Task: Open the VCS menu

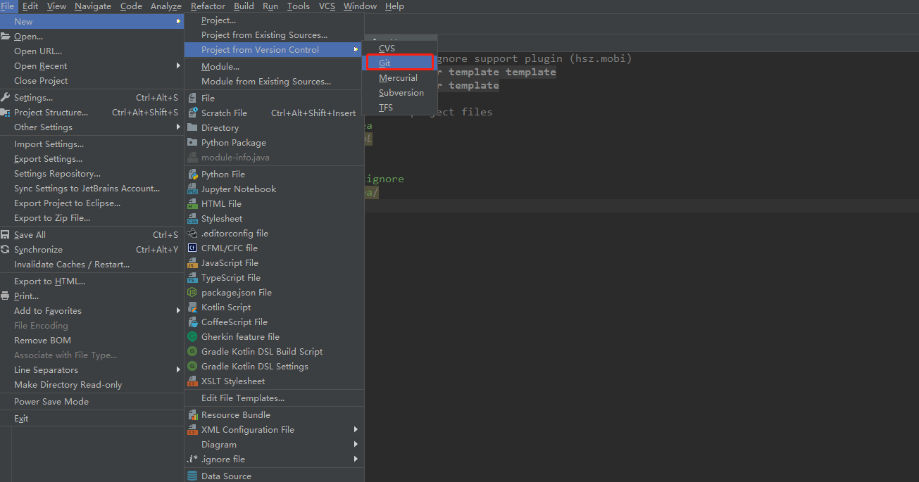Action: click(x=326, y=6)
